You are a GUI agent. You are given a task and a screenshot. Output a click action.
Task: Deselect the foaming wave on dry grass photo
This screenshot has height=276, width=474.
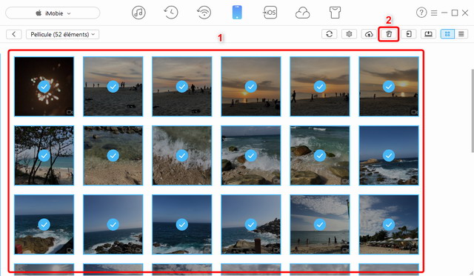182,156
